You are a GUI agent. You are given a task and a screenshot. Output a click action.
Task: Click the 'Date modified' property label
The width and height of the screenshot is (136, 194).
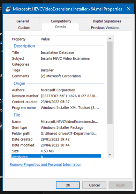click(x=23, y=145)
